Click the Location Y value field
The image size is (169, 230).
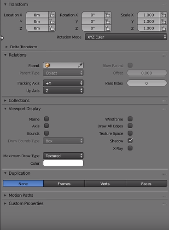(x=37, y=22)
